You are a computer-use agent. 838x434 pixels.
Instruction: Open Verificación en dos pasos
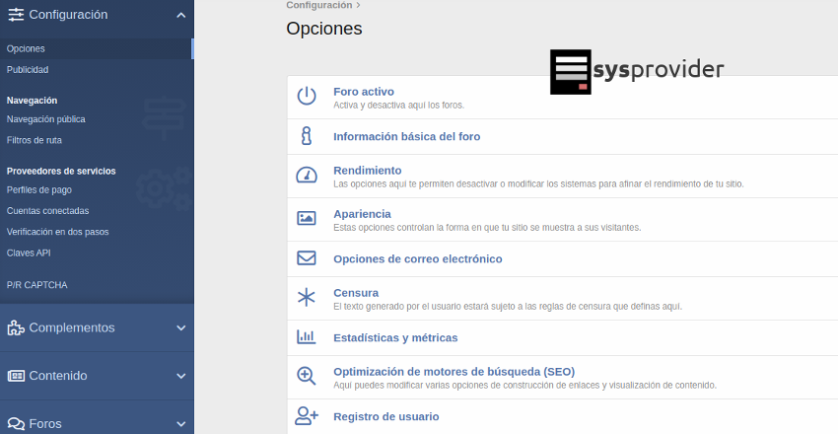click(57, 232)
